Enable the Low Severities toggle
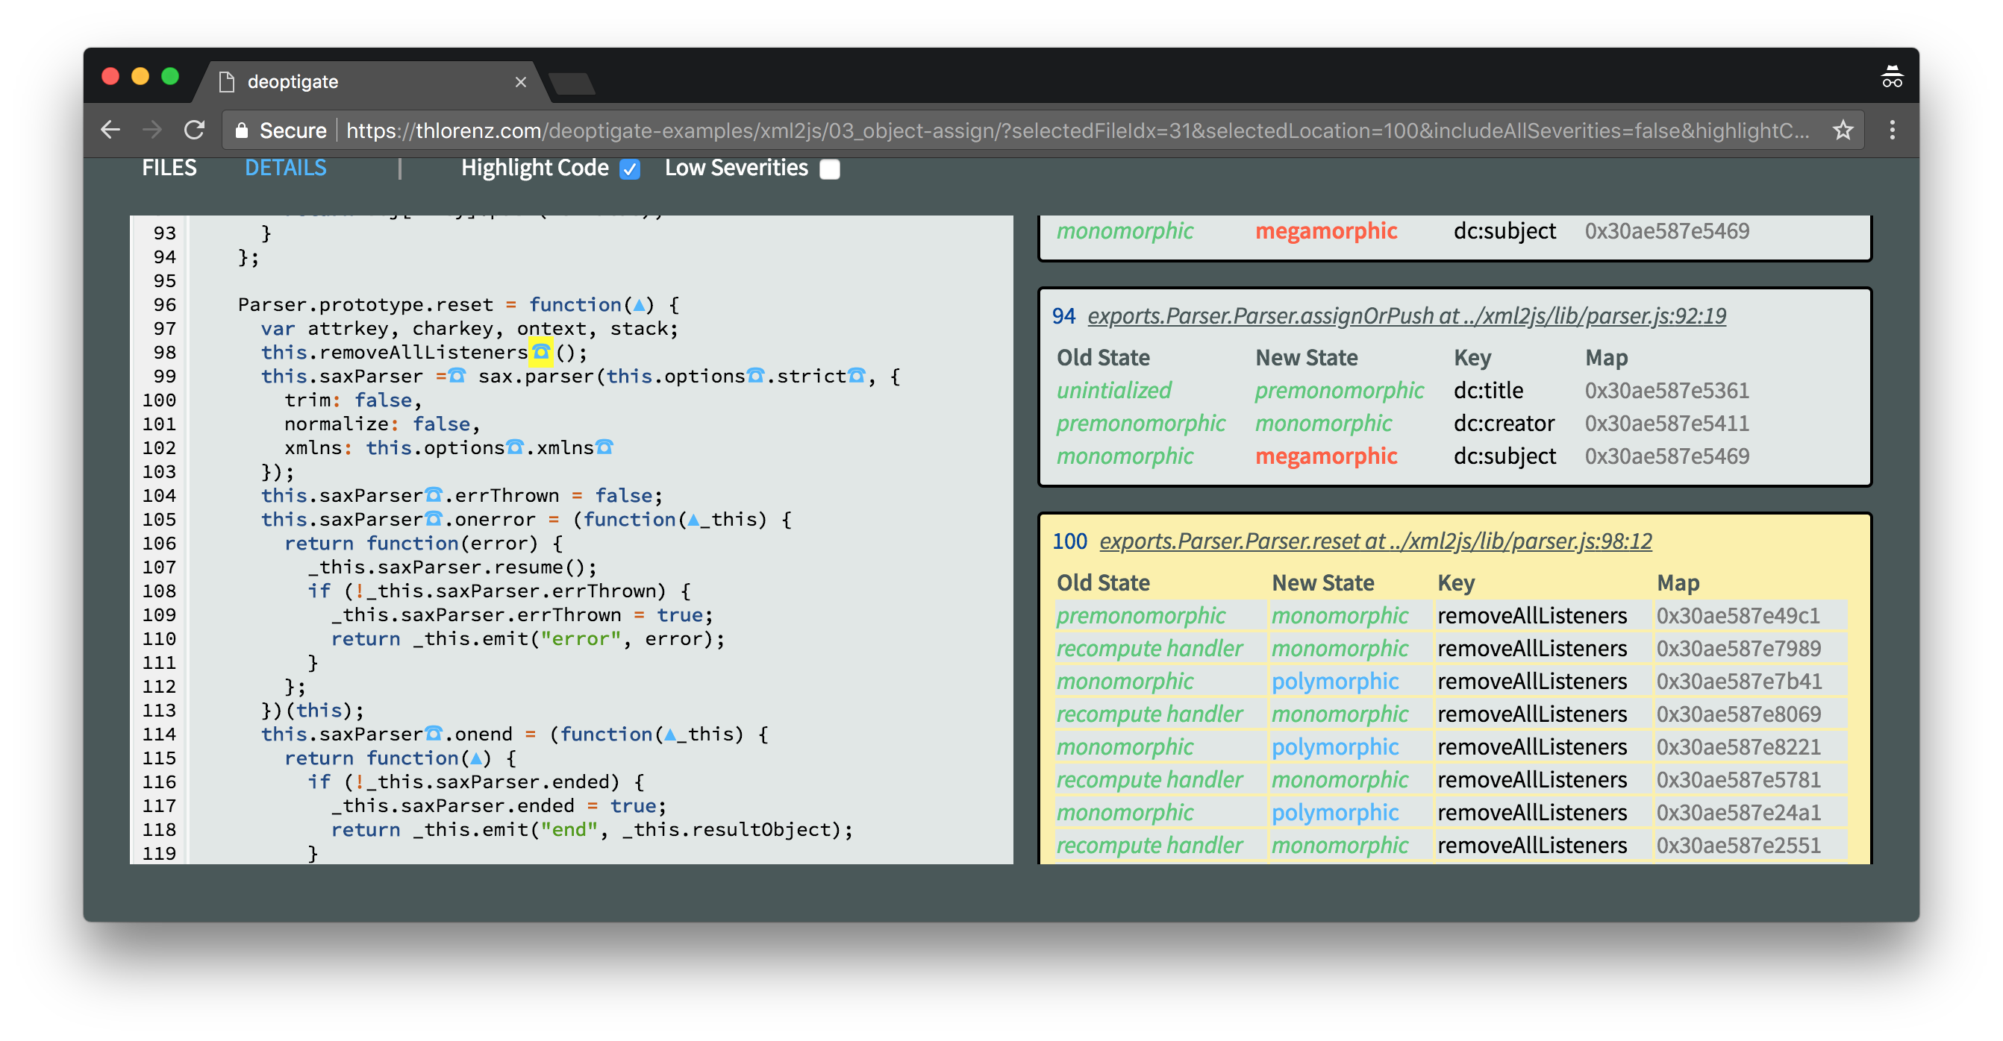The width and height of the screenshot is (2003, 1041). tap(832, 167)
